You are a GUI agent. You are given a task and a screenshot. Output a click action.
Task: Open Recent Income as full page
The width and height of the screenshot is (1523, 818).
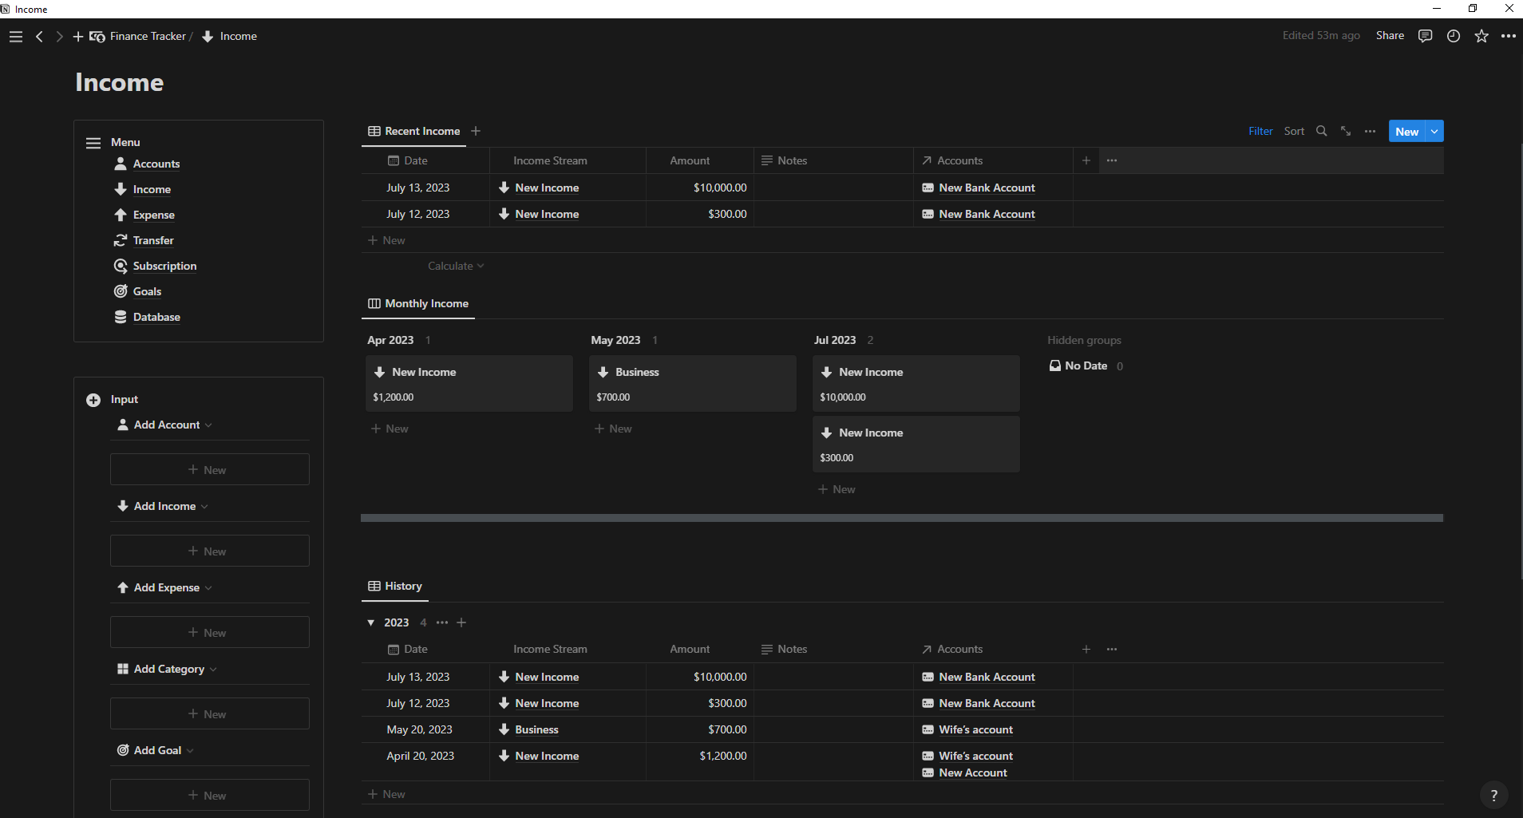[1346, 131]
